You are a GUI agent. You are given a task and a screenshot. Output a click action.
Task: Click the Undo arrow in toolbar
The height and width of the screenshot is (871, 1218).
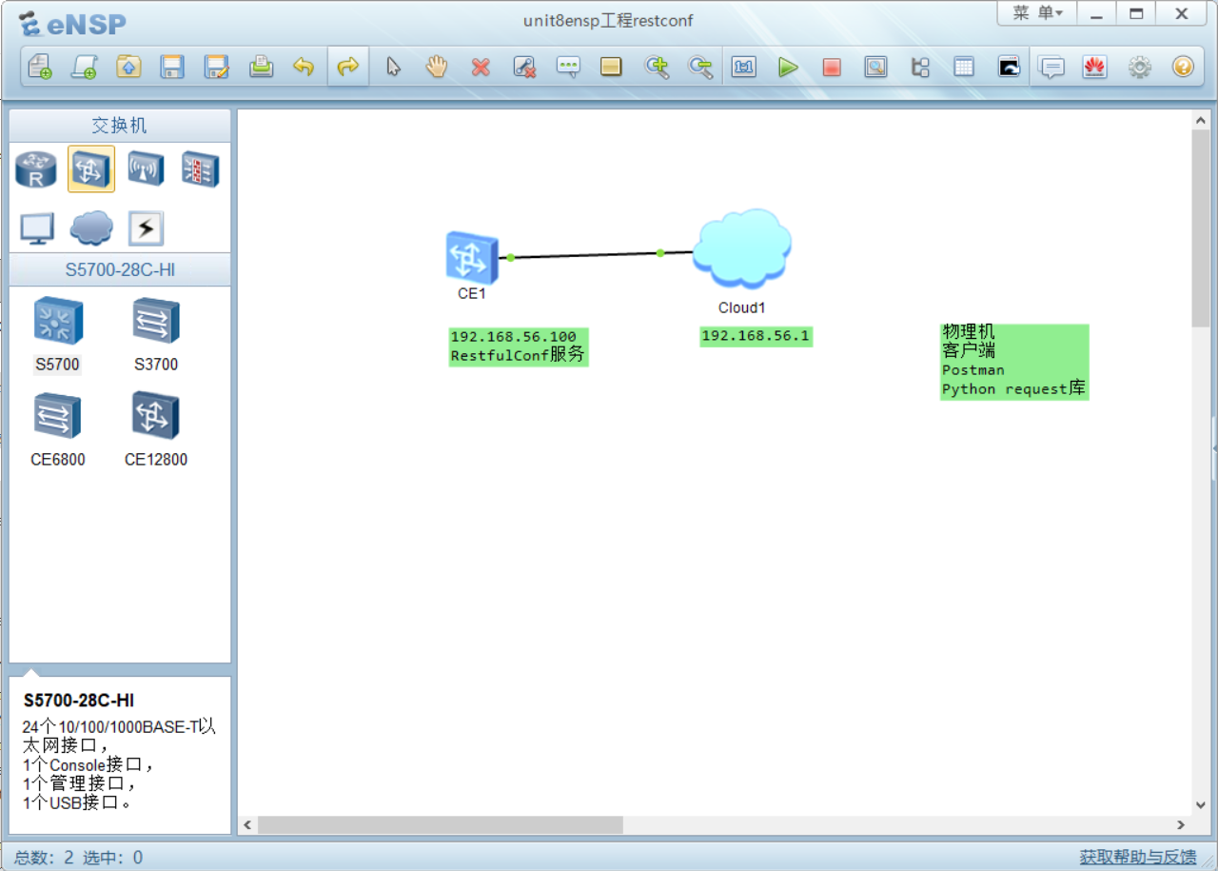pos(304,68)
